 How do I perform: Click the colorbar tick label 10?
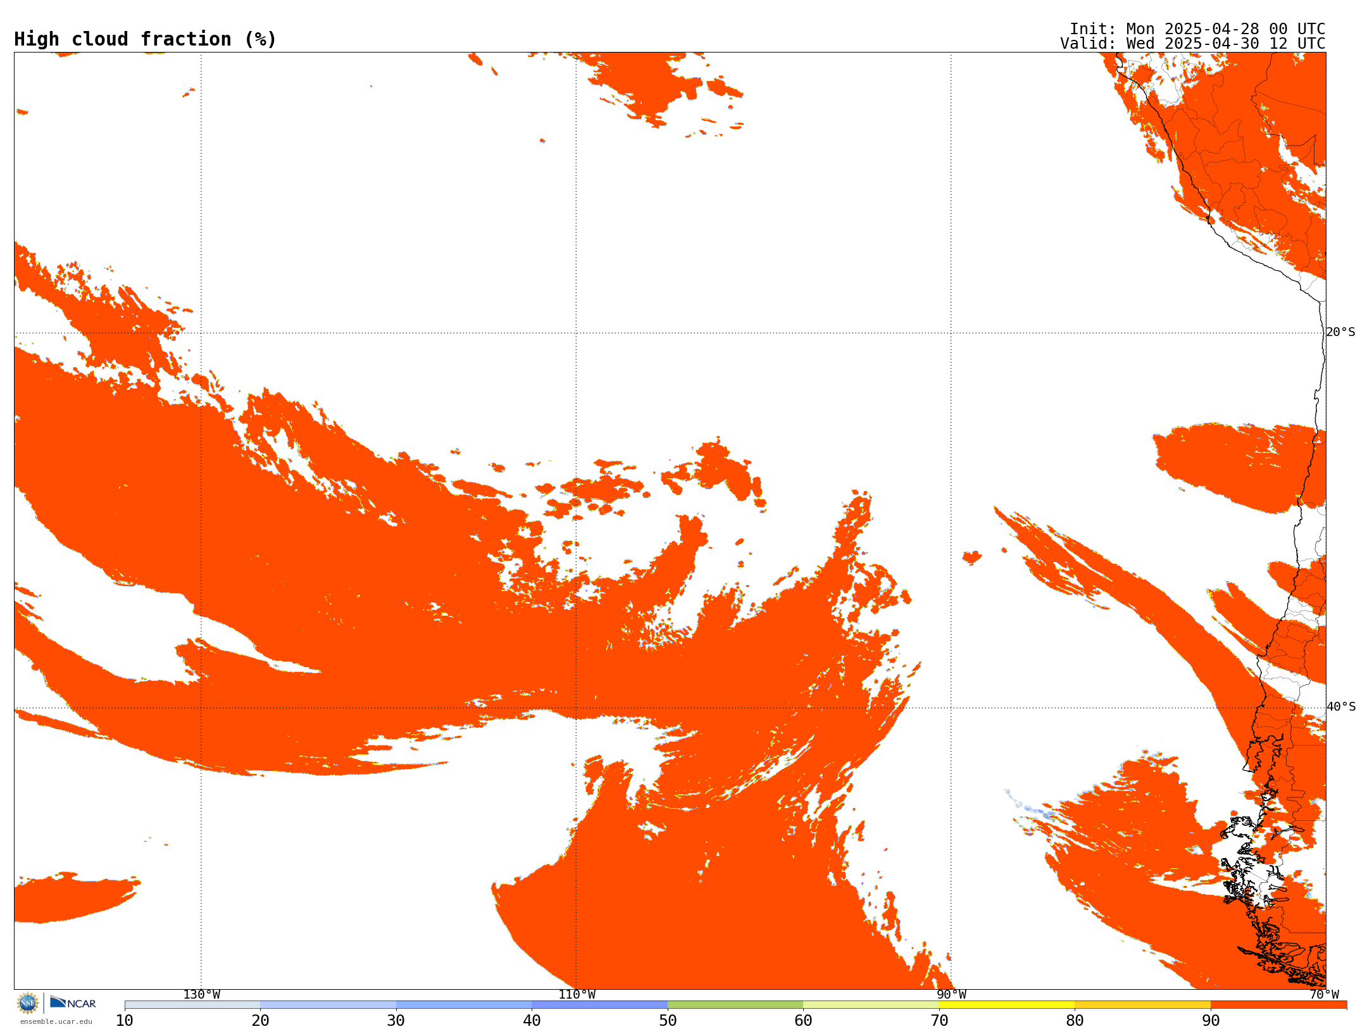(x=125, y=1021)
